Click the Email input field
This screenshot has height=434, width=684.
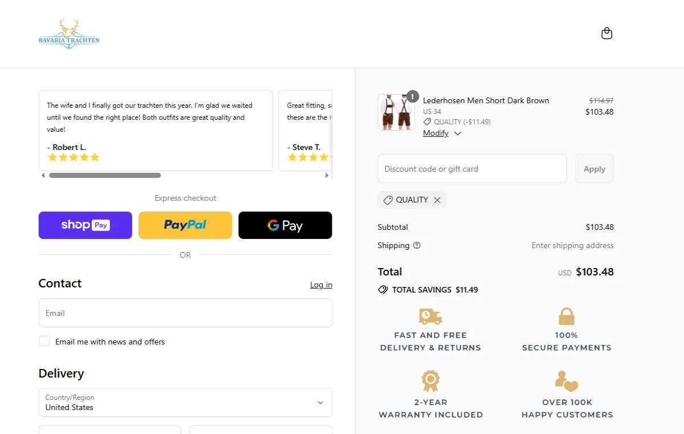185,313
